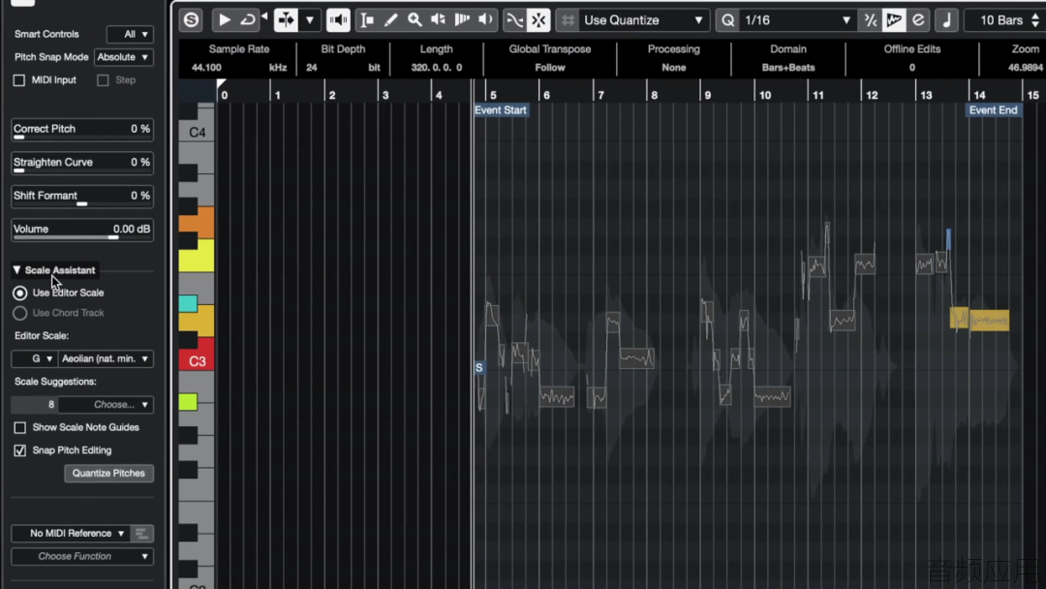Viewport: 1046px width, 589px height.
Task: Select the yellow highlighted pitch segment
Action: pyautogui.click(x=989, y=321)
